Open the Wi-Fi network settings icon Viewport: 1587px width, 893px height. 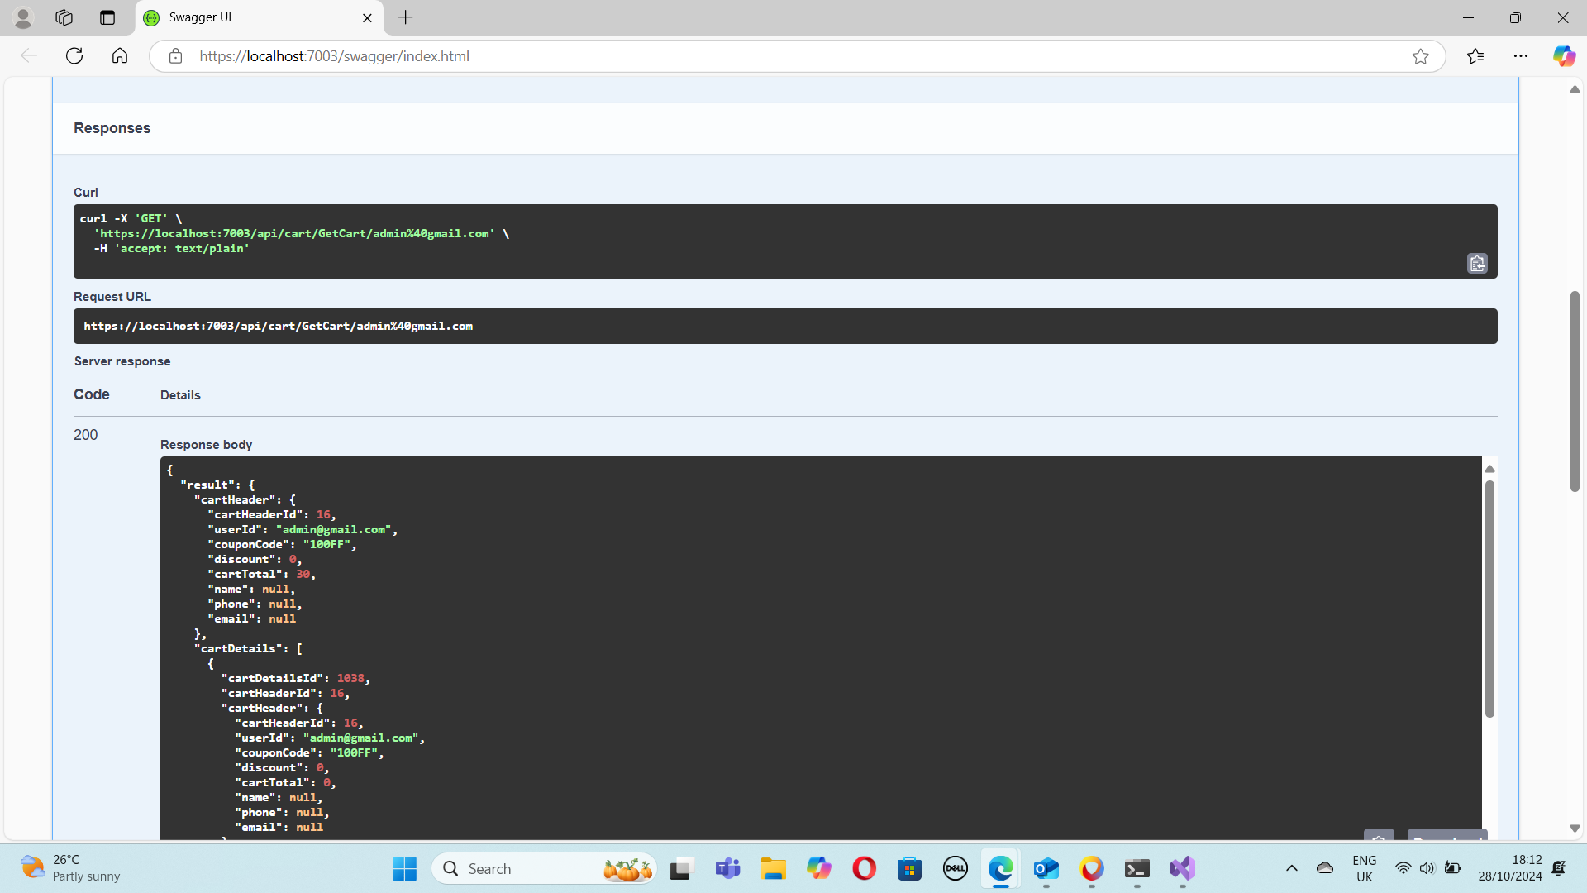click(x=1403, y=868)
